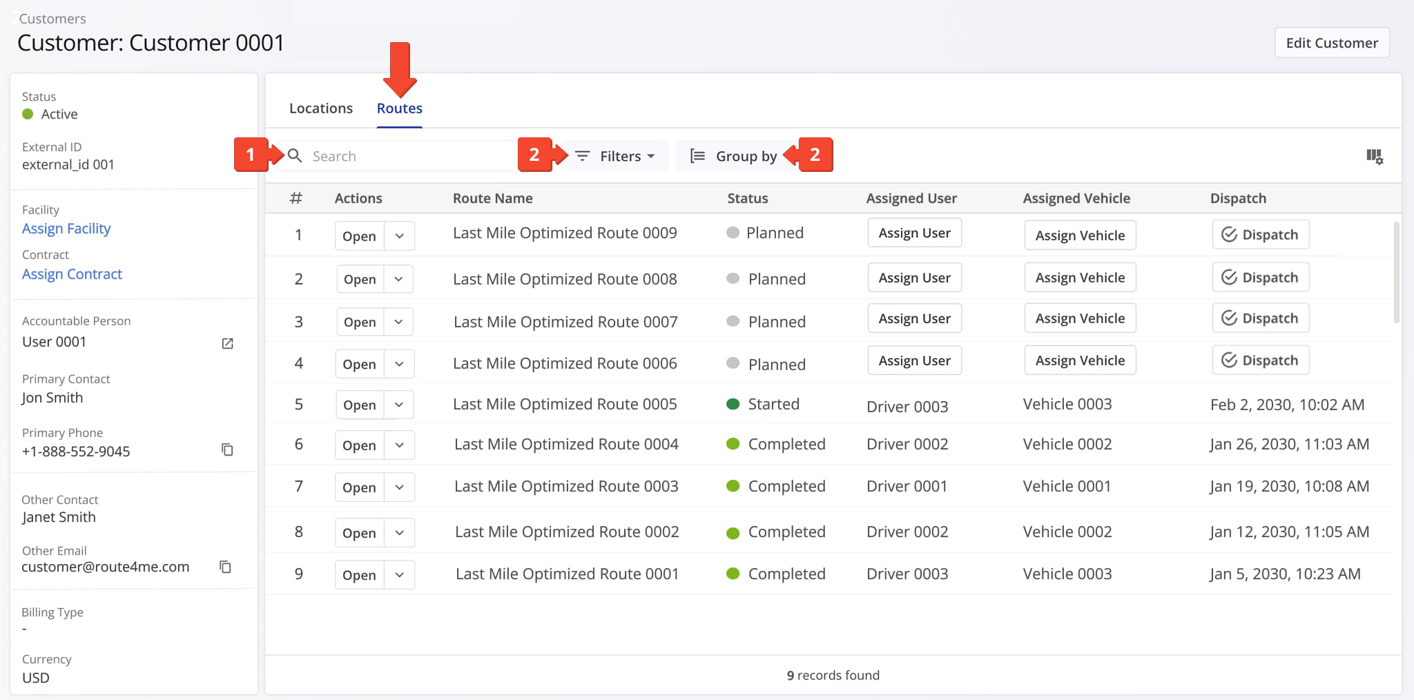Expand Open dropdown arrow for Route 0009
Viewport: 1414px width, 700px height.
[x=399, y=236]
